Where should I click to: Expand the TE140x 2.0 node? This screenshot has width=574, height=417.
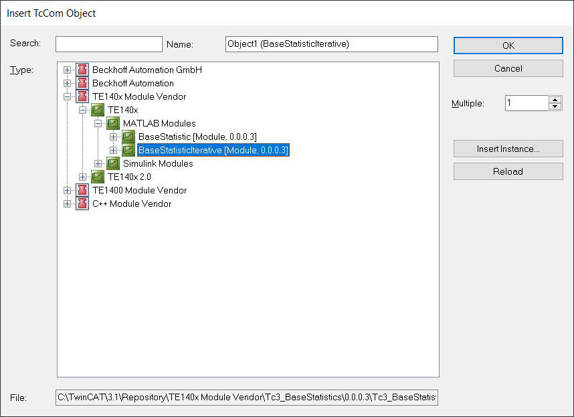[82, 177]
